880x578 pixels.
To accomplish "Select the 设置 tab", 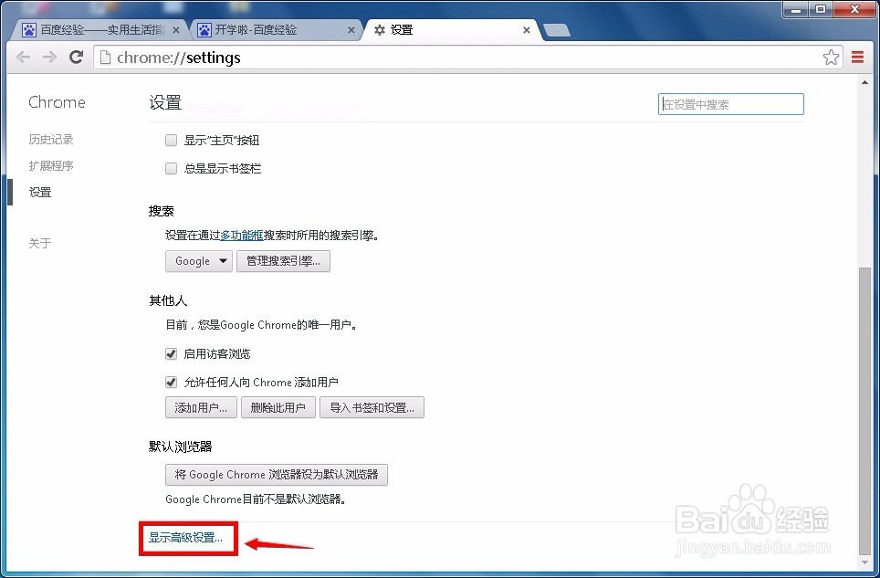I will pos(452,30).
